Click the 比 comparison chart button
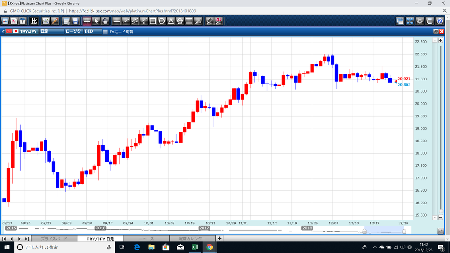Viewport: 450px width, 253px height. [34, 21]
